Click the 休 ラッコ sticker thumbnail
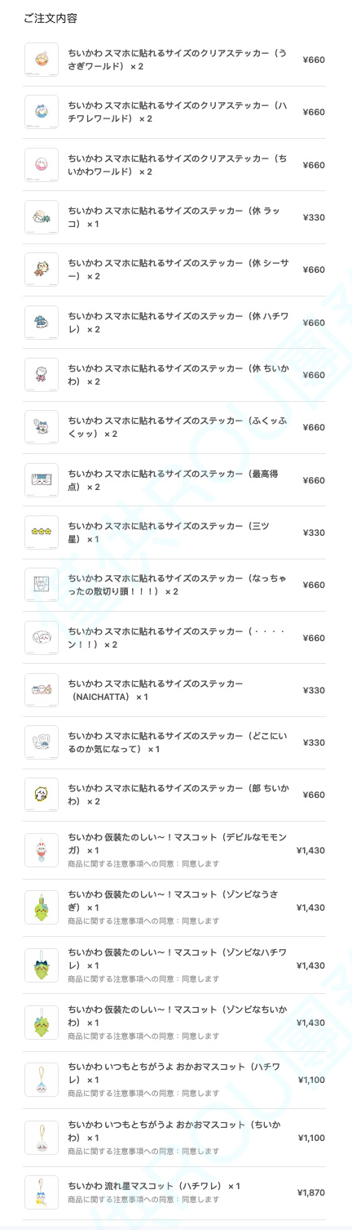Image resolution: width=352 pixels, height=1230 pixels. 42,217
